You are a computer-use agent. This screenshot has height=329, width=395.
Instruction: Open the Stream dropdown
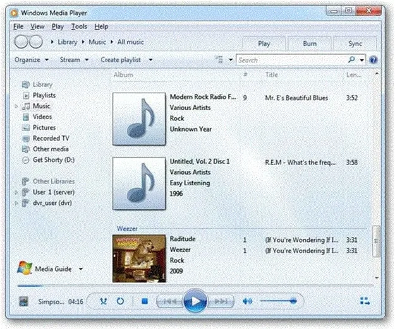point(74,60)
